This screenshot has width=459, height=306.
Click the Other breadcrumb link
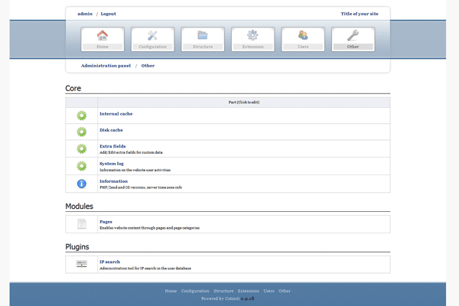(x=148, y=66)
